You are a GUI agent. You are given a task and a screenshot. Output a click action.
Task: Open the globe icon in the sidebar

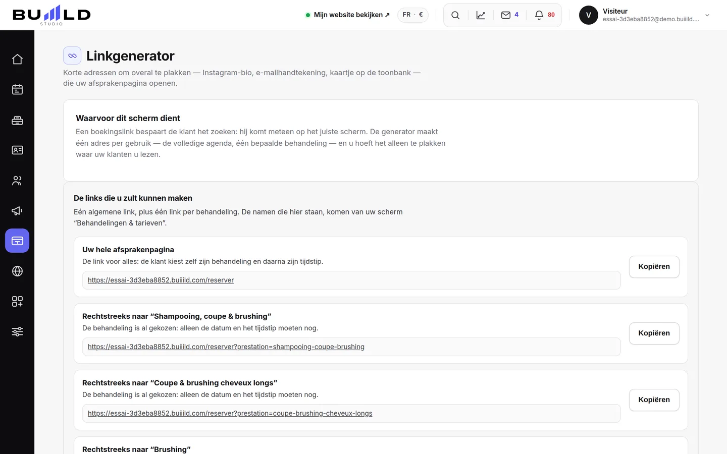click(17, 271)
